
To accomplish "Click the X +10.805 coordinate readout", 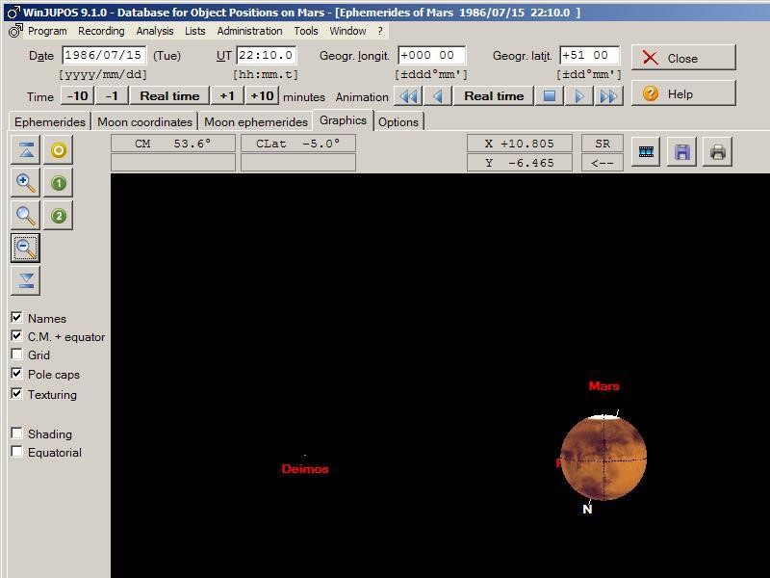I will [x=520, y=144].
